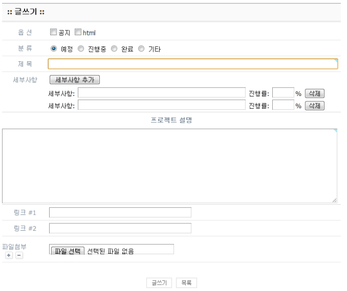Click the second row 진행률 percent field

tap(283, 104)
